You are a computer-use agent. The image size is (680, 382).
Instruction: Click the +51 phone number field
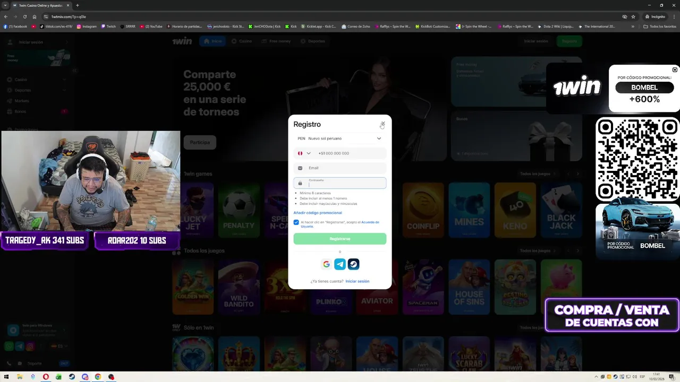(x=350, y=153)
